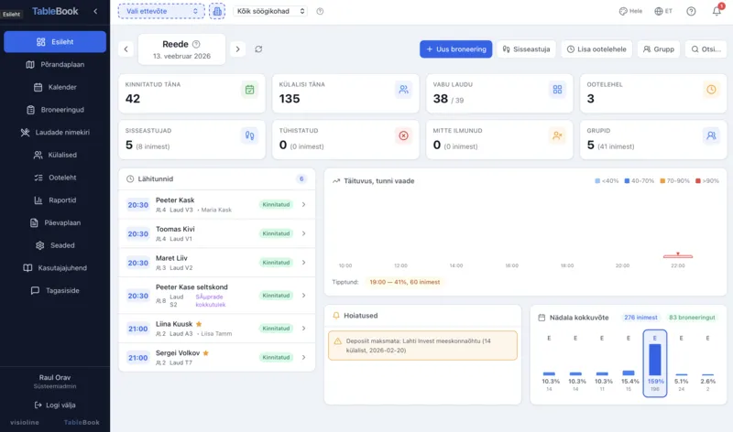Click the Uus broneering button

tap(456, 49)
